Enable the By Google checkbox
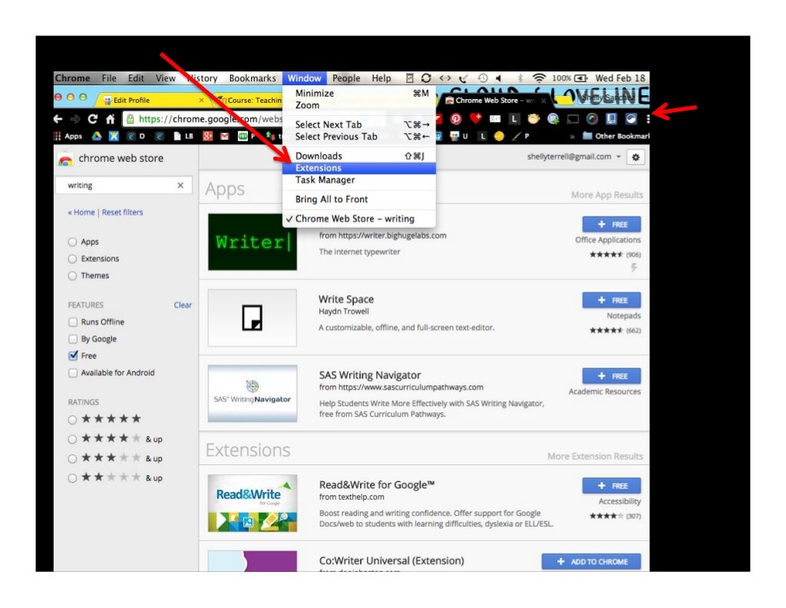The height and width of the screenshot is (608, 786). click(x=73, y=339)
